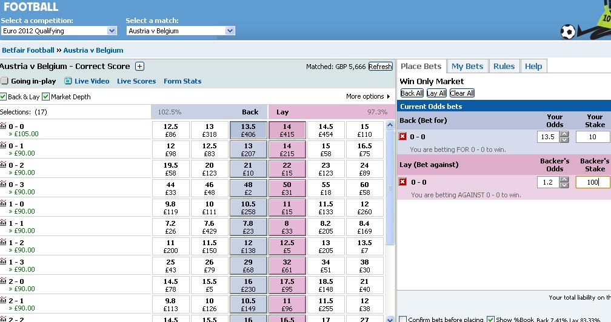Lay 0 - 0 at 14 £415

[x=287, y=130]
